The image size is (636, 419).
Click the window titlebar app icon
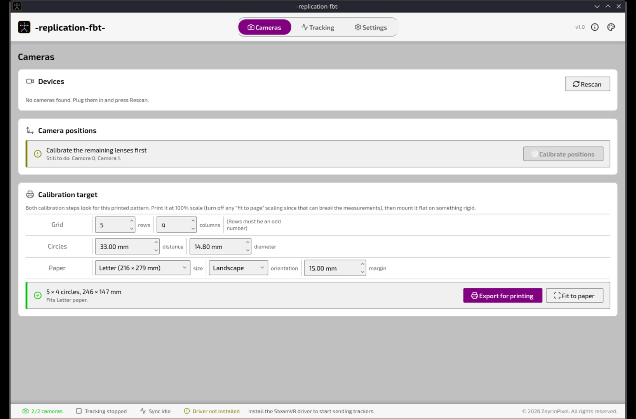click(17, 6)
